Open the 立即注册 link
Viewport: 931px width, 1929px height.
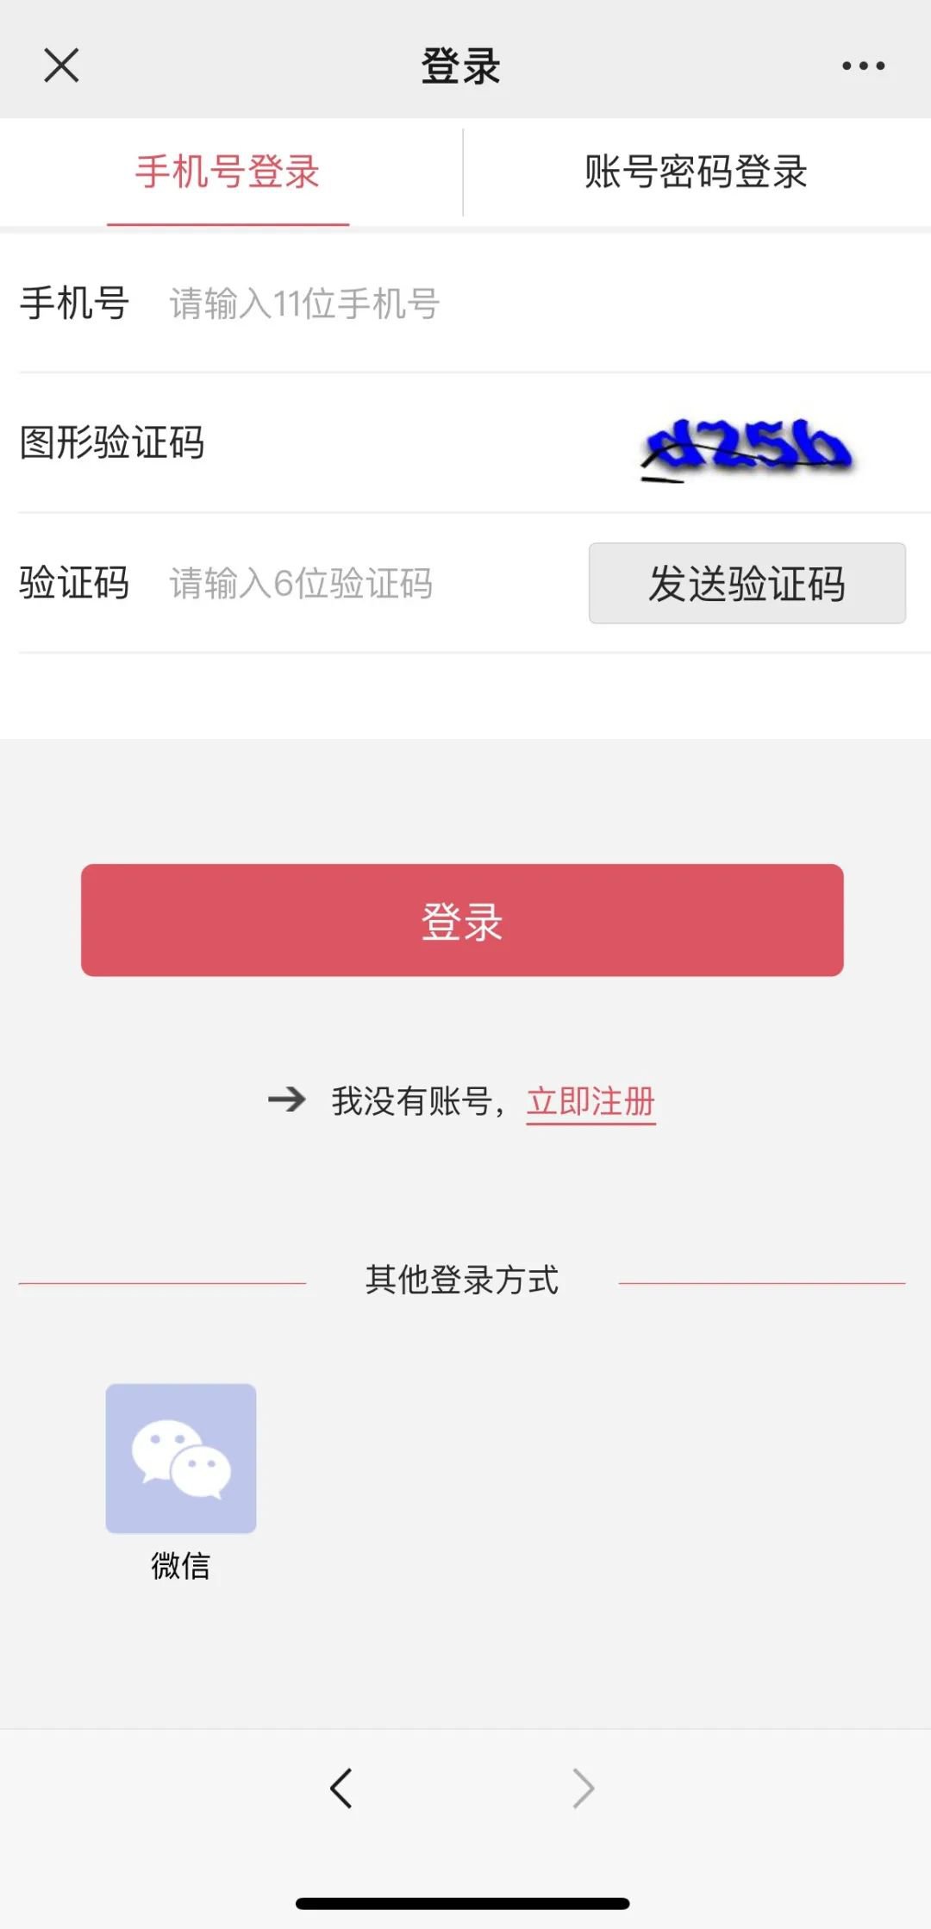click(590, 1101)
